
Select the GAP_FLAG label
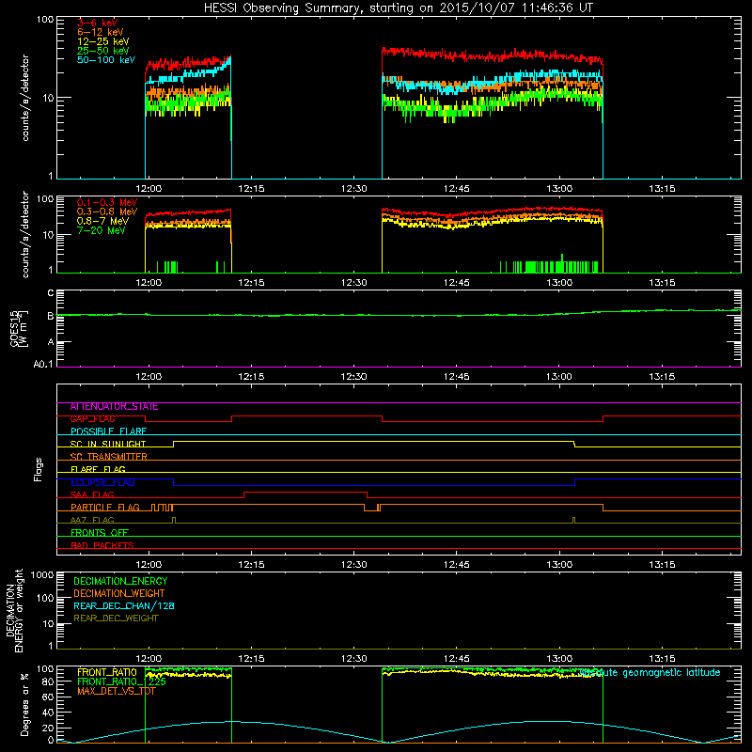point(92,419)
